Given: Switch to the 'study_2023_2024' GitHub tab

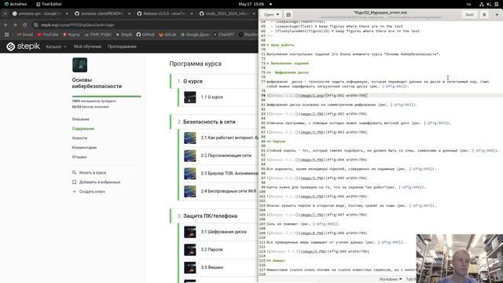Looking at the screenshot, I should tap(227, 14).
